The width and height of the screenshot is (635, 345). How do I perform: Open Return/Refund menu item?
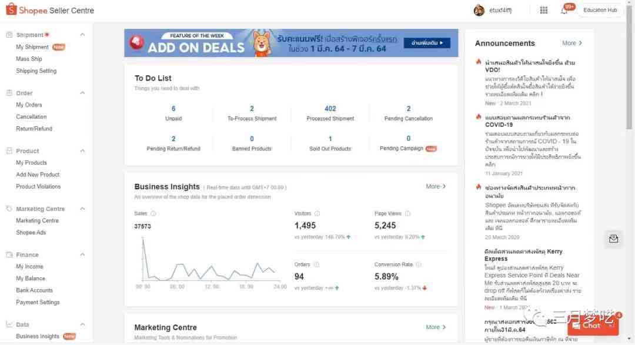click(x=34, y=128)
